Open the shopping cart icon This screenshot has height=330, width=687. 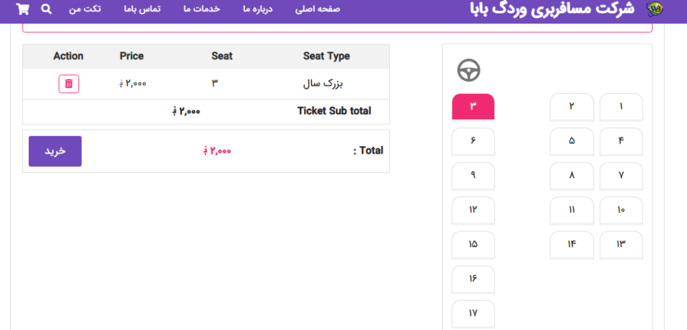(23, 9)
